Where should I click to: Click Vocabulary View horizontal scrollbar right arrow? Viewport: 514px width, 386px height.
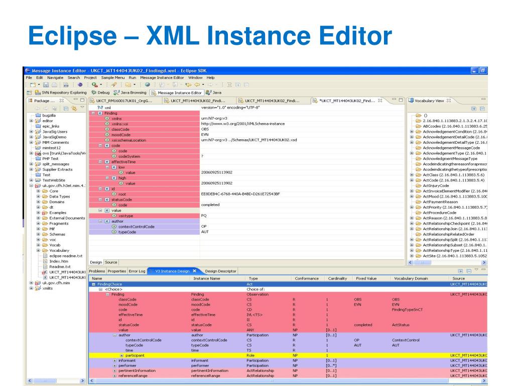pos(484,262)
